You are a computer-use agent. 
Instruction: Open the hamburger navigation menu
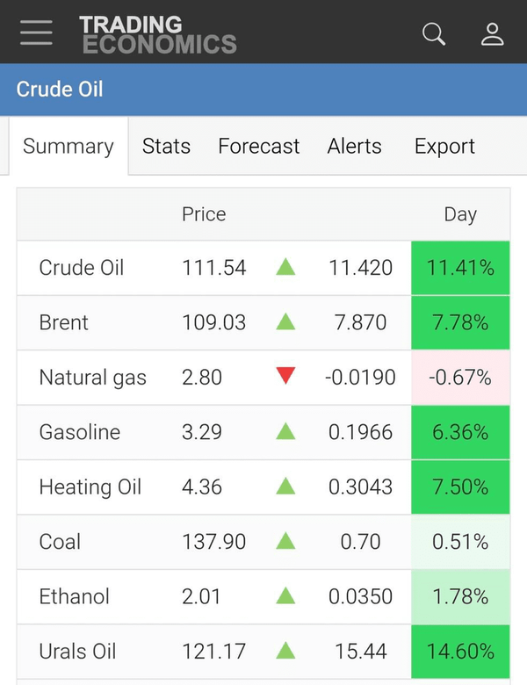[36, 33]
